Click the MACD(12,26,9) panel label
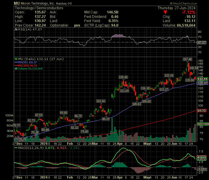 pyautogui.click(x=31, y=148)
